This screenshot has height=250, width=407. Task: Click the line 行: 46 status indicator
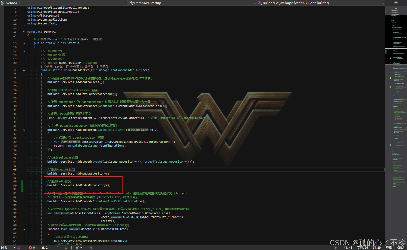pos(348,248)
